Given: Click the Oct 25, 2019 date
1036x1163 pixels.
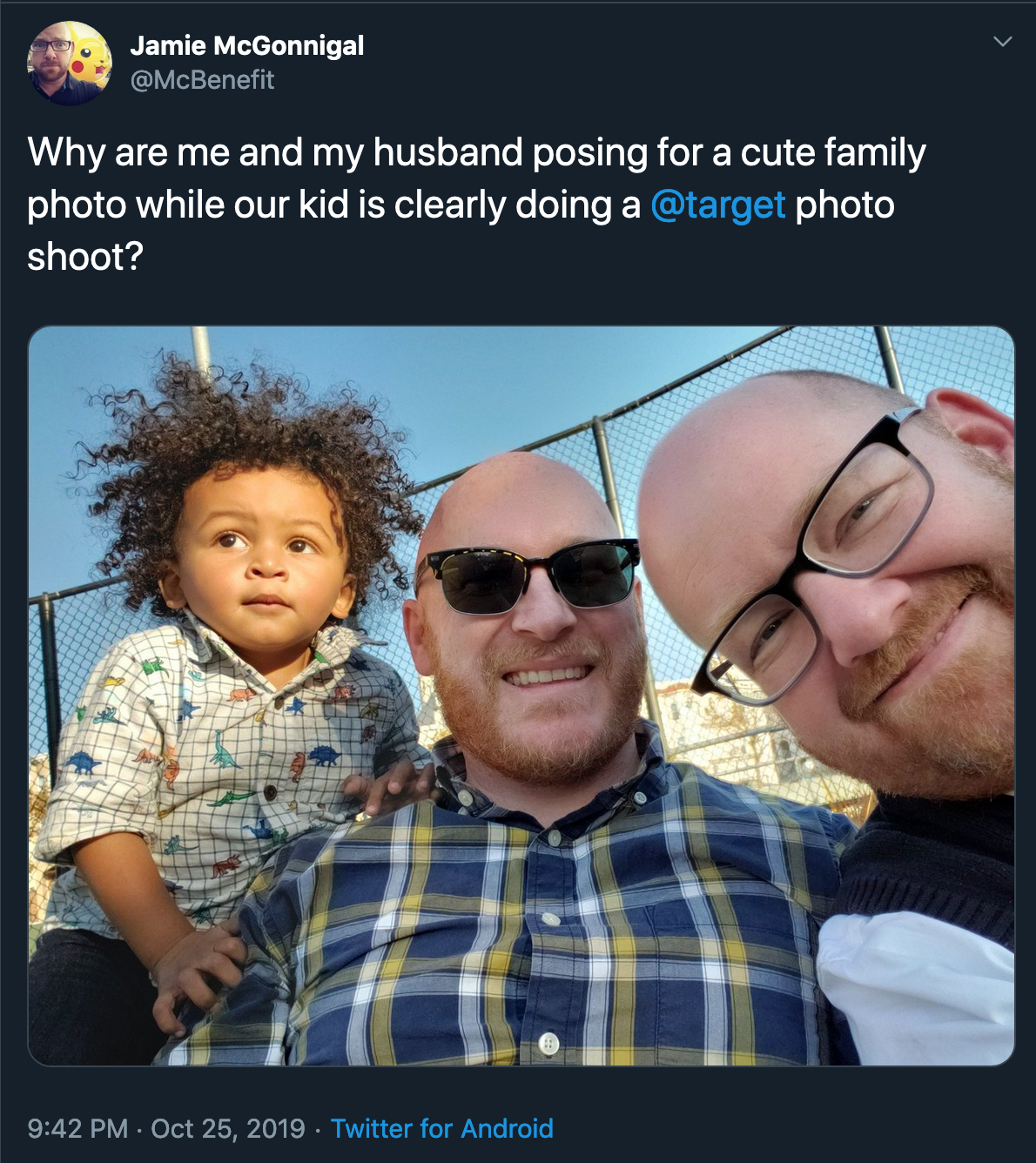Looking at the screenshot, I should point(228,1128).
